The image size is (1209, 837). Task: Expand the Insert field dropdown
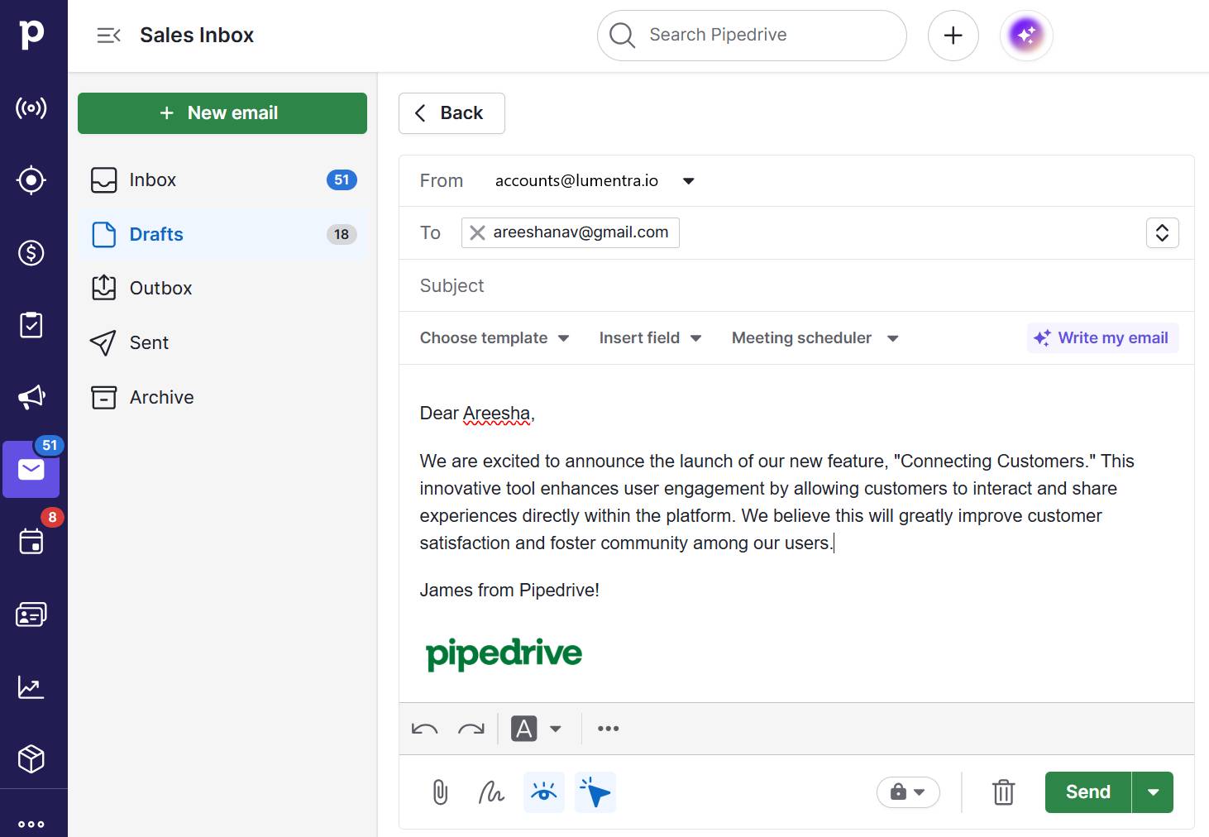[649, 337]
